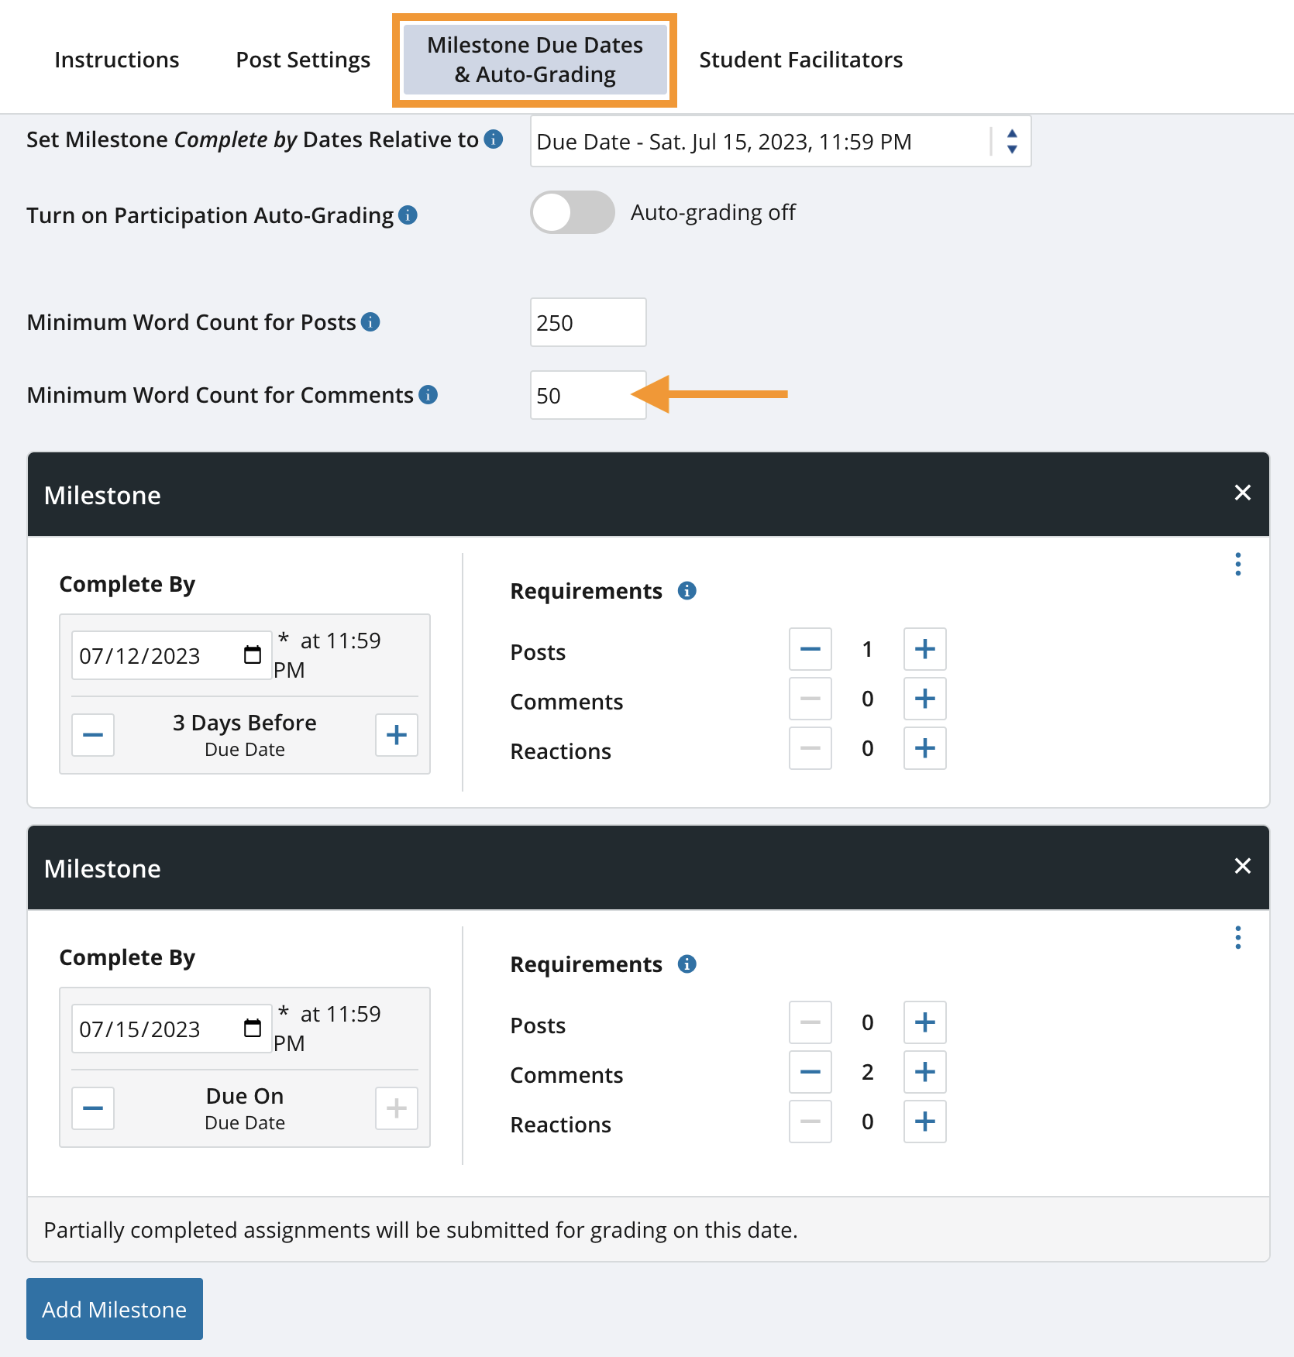
Task: Remove the second milestone
Action: (1243, 866)
